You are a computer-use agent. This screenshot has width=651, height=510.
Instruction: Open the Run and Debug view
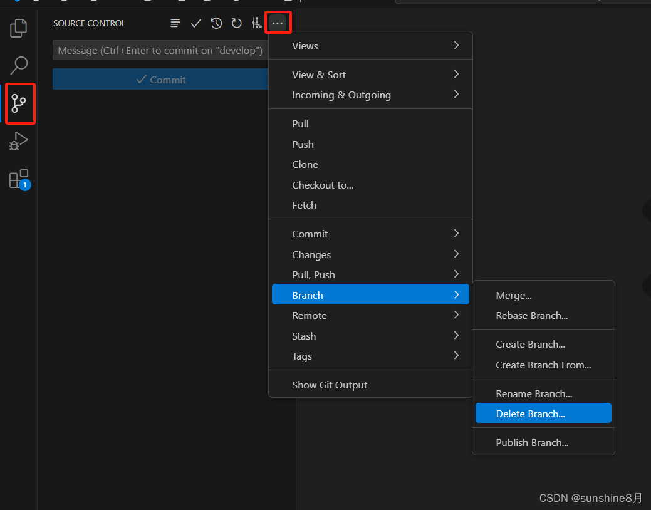tap(18, 141)
